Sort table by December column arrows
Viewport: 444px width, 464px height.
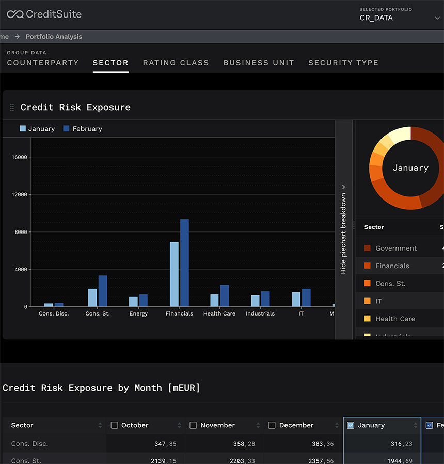click(x=337, y=425)
